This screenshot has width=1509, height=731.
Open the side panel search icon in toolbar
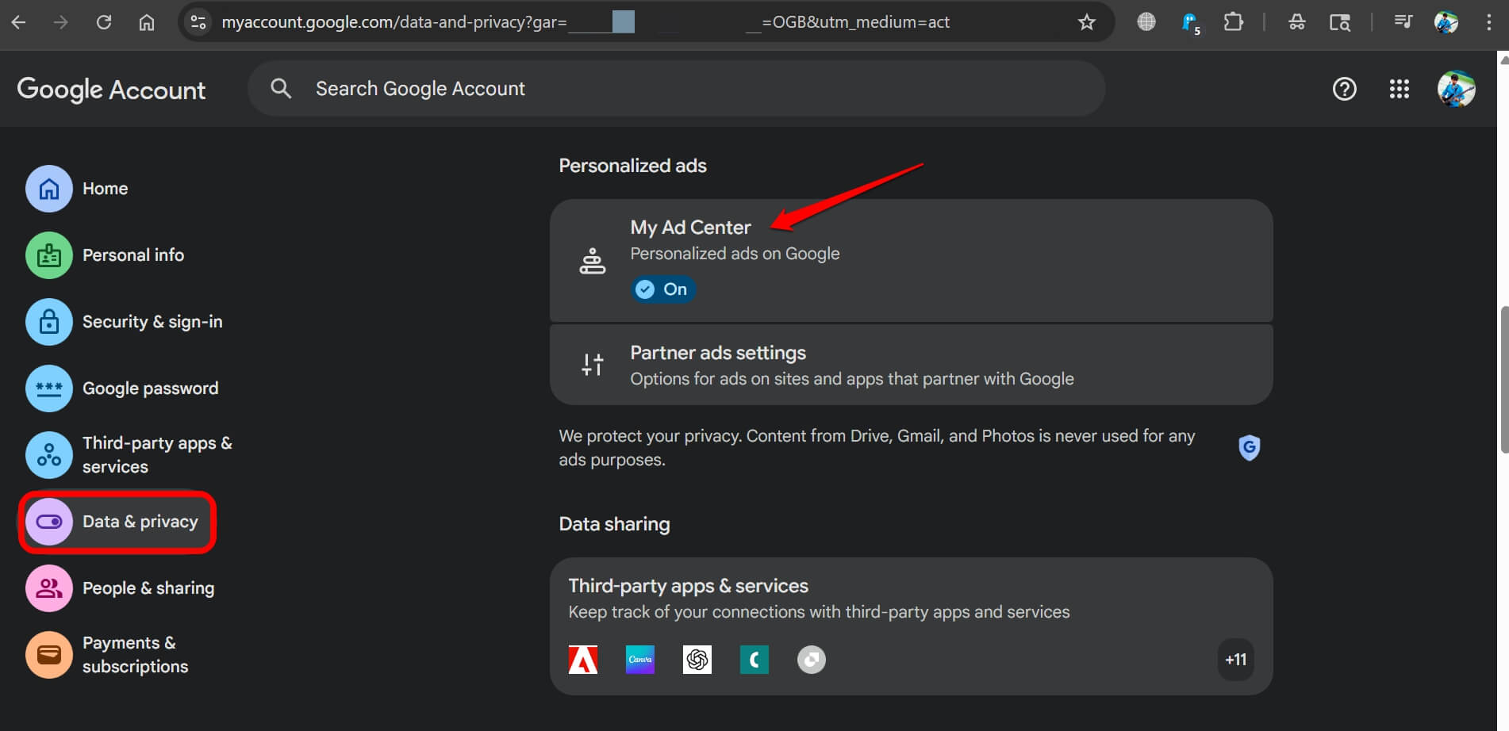point(1340,22)
